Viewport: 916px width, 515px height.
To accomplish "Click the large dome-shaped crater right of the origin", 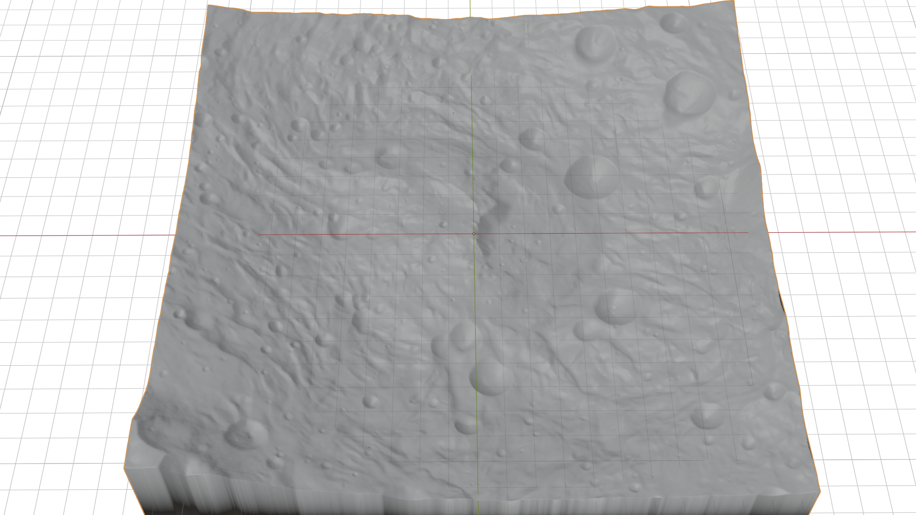I will [x=590, y=176].
